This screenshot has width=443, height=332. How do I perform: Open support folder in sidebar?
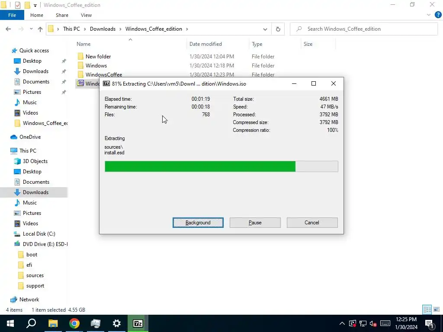(x=35, y=286)
